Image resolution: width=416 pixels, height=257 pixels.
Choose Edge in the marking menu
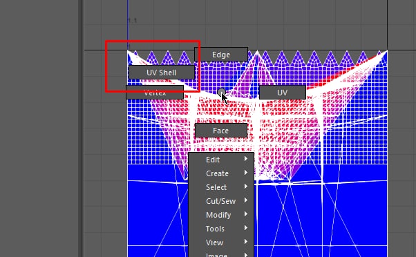tap(221, 55)
